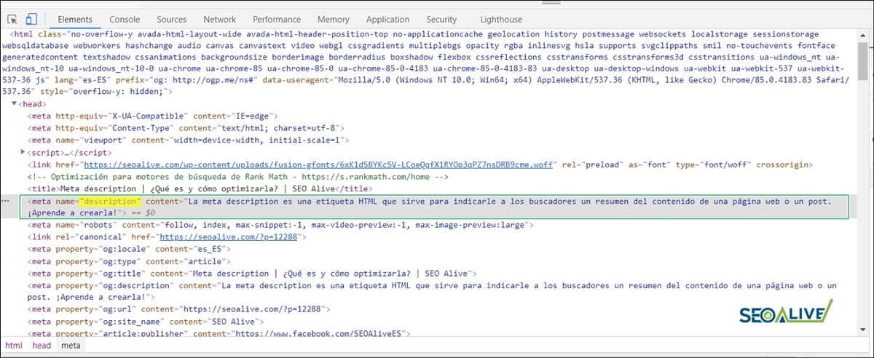Open the Lighthouse tab
Image resolution: width=874 pixels, height=358 pixels.
point(501,20)
